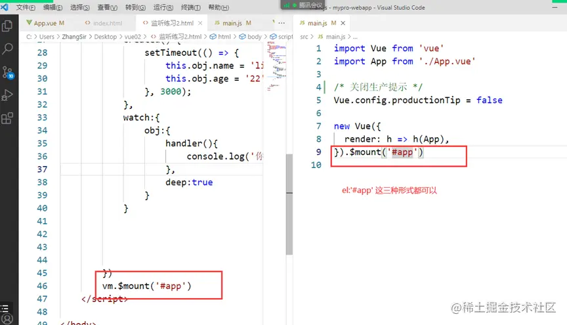Open the 运行(R) menu
The width and height of the screenshot is (567, 325).
coord(163,7)
